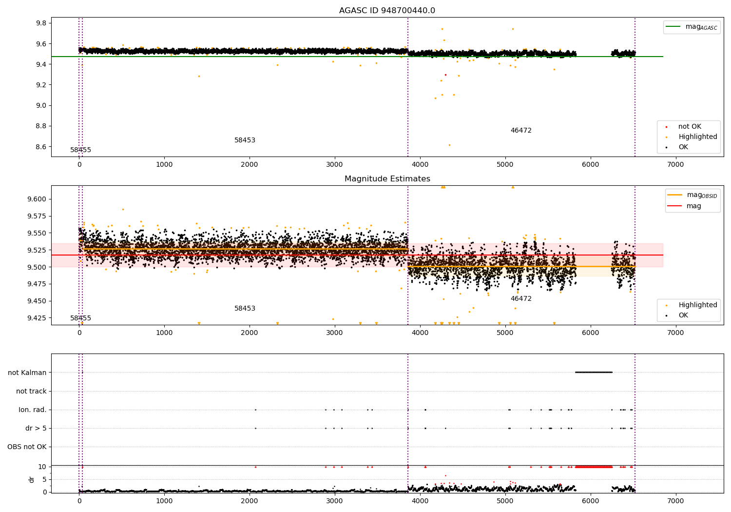Click the red 'not OK' point in top plot
The image size is (731, 512).
[x=445, y=75]
